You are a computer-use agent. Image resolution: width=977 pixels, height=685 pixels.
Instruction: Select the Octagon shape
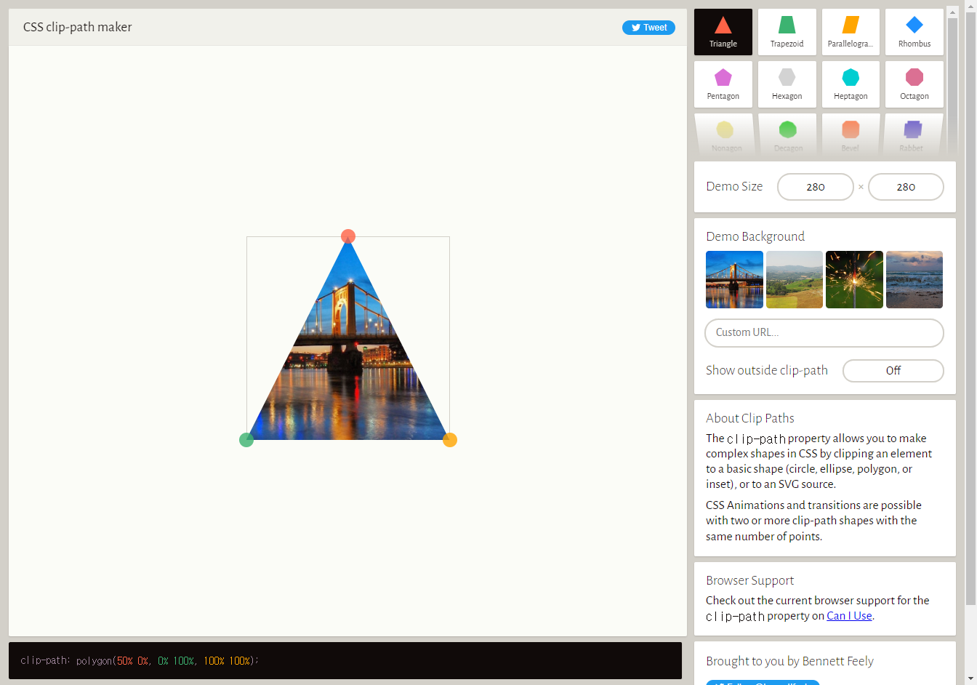click(x=914, y=84)
